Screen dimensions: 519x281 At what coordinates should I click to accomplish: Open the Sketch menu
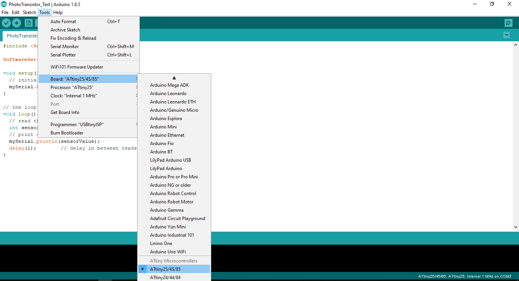pyautogui.click(x=29, y=12)
